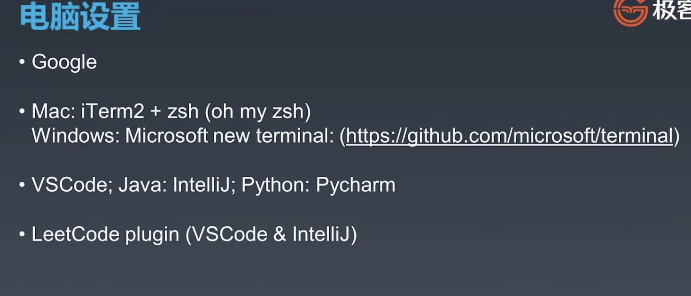This screenshot has height=296, width=691.
Task: Click 'Python: Pycharm' text
Action: (318, 186)
